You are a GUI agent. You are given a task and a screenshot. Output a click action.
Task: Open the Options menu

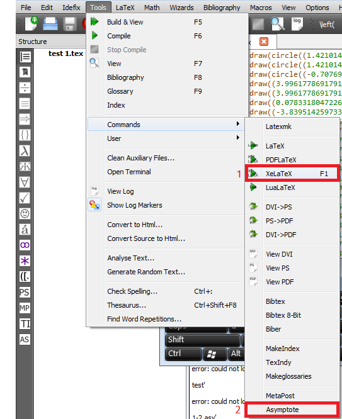[x=317, y=8]
